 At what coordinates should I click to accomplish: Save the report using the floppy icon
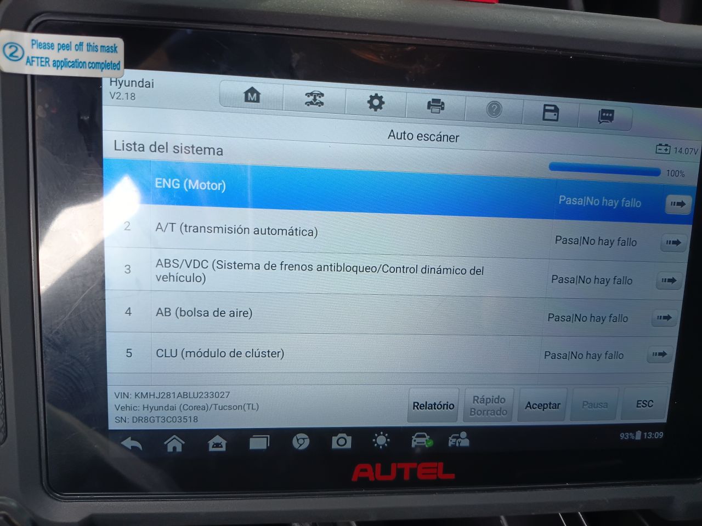pos(550,113)
